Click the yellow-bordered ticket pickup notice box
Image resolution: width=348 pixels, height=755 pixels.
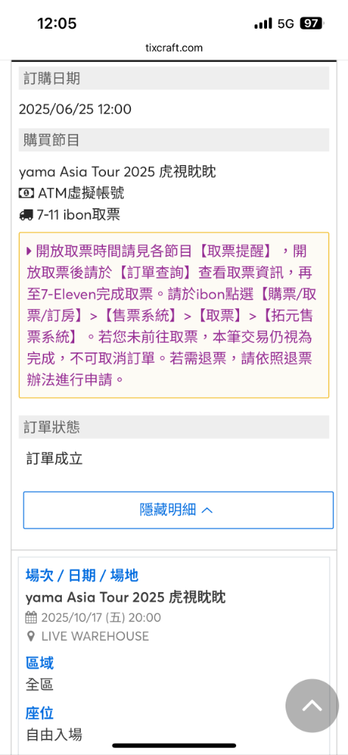pos(174,316)
